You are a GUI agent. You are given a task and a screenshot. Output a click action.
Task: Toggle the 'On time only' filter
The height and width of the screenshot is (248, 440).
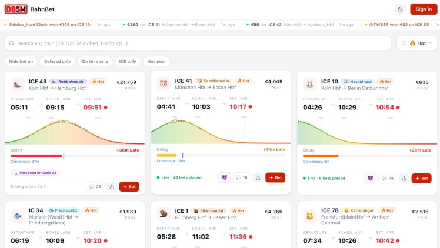pos(95,61)
